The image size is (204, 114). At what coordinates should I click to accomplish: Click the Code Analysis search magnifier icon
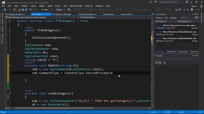pyautogui.click(x=196, y=17)
